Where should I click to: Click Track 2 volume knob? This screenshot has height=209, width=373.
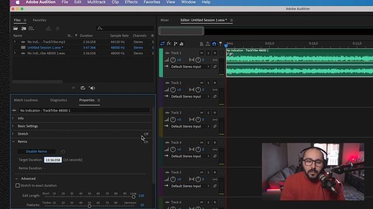pyautogui.click(x=173, y=90)
